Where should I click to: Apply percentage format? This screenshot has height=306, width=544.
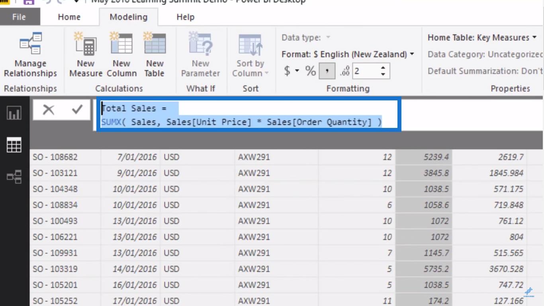point(310,71)
